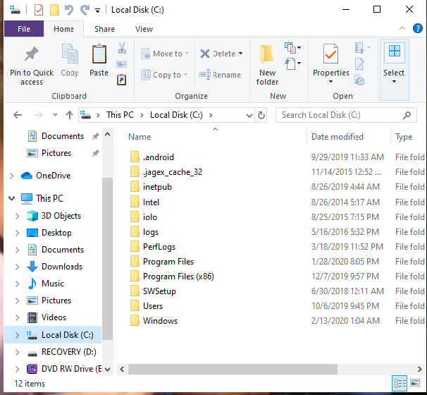Click the Copy path icon
427x395 pixels.
[122, 64]
